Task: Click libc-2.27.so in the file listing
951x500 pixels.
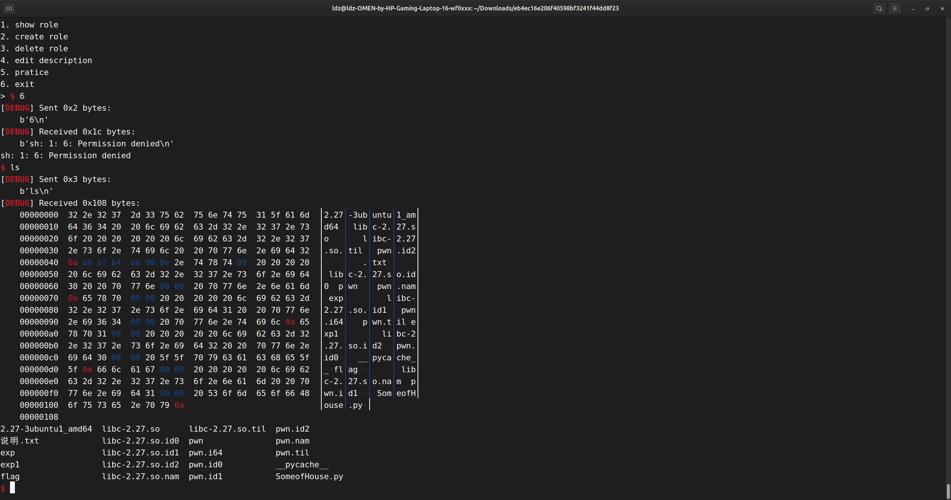Action: click(131, 429)
